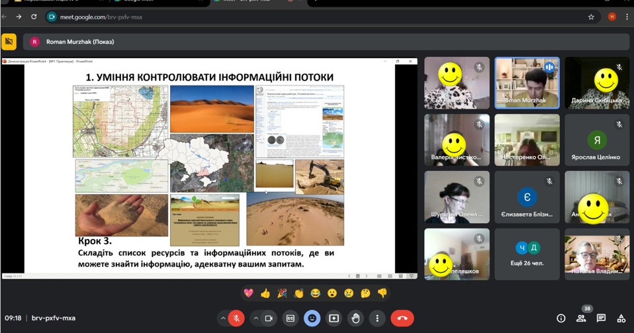Raise your hand in the meeting
634x333 pixels.
pyautogui.click(x=356, y=318)
